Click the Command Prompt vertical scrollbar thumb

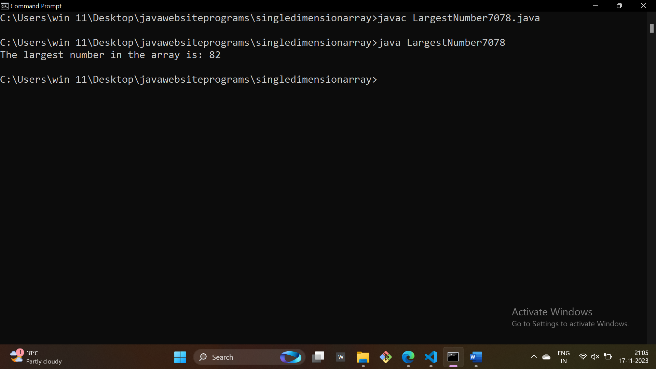pyautogui.click(x=652, y=28)
